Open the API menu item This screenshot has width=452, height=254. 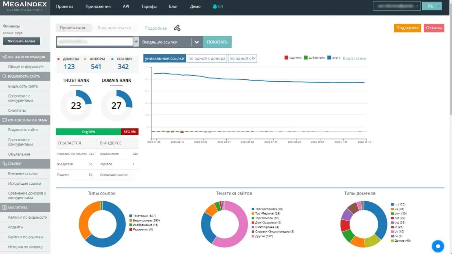[126, 6]
